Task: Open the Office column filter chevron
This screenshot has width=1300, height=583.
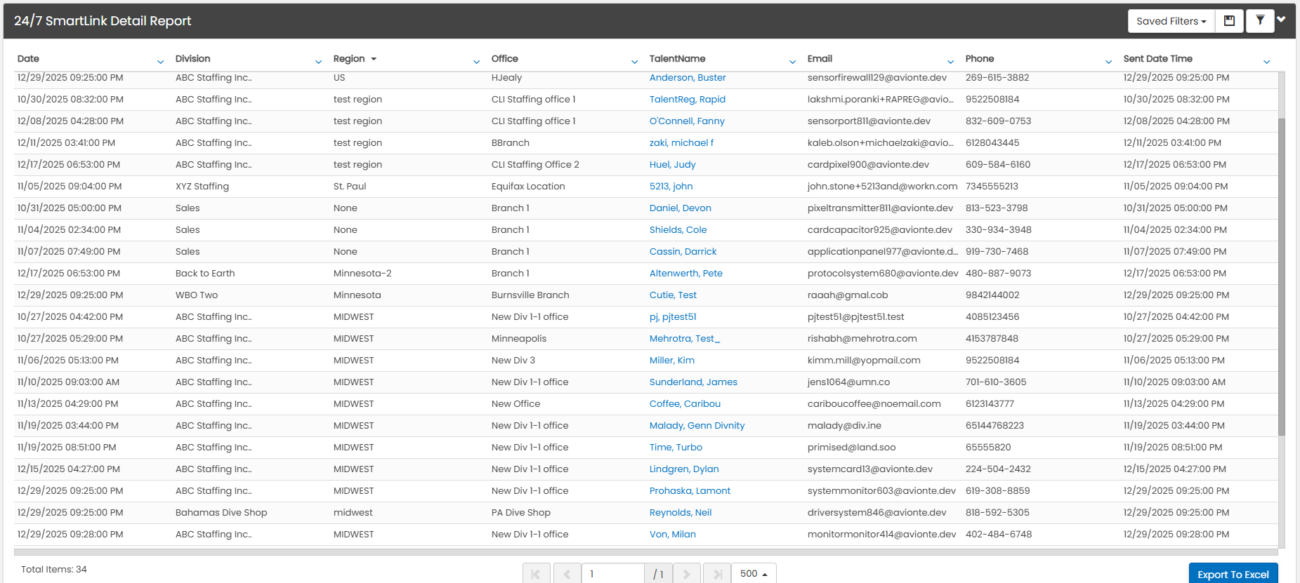Action: [634, 62]
